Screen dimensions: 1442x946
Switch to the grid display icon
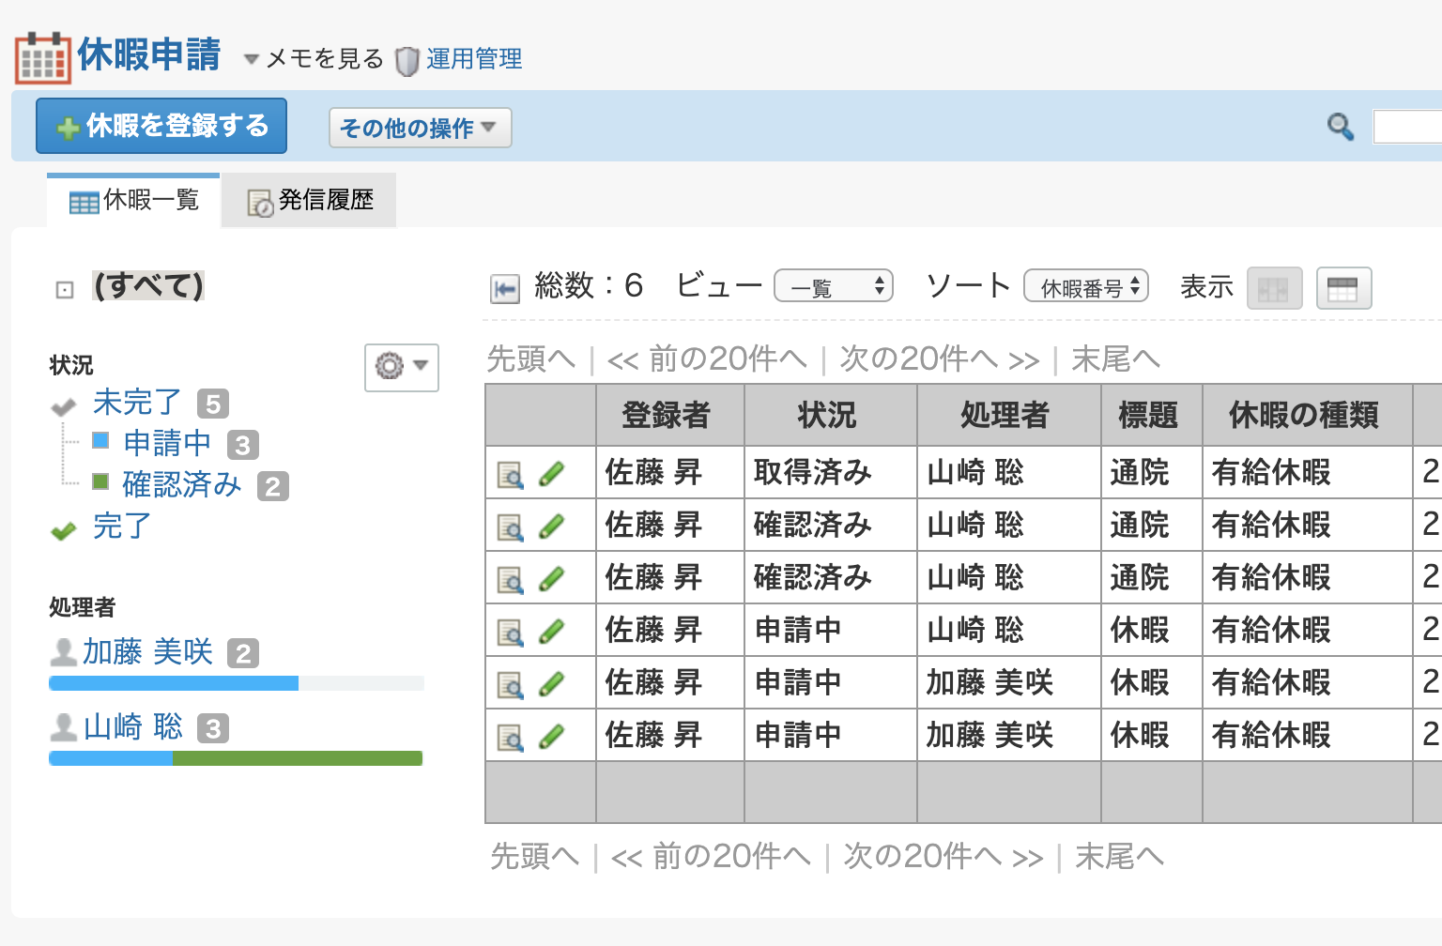(x=1274, y=288)
